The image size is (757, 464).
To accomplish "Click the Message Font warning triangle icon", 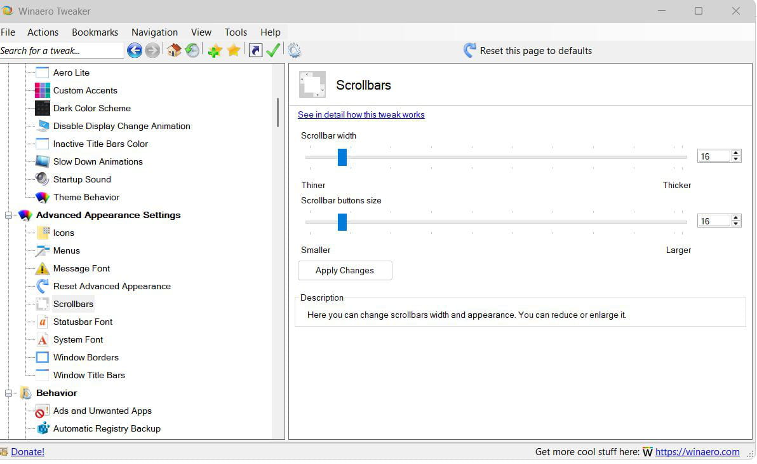I will (x=43, y=268).
